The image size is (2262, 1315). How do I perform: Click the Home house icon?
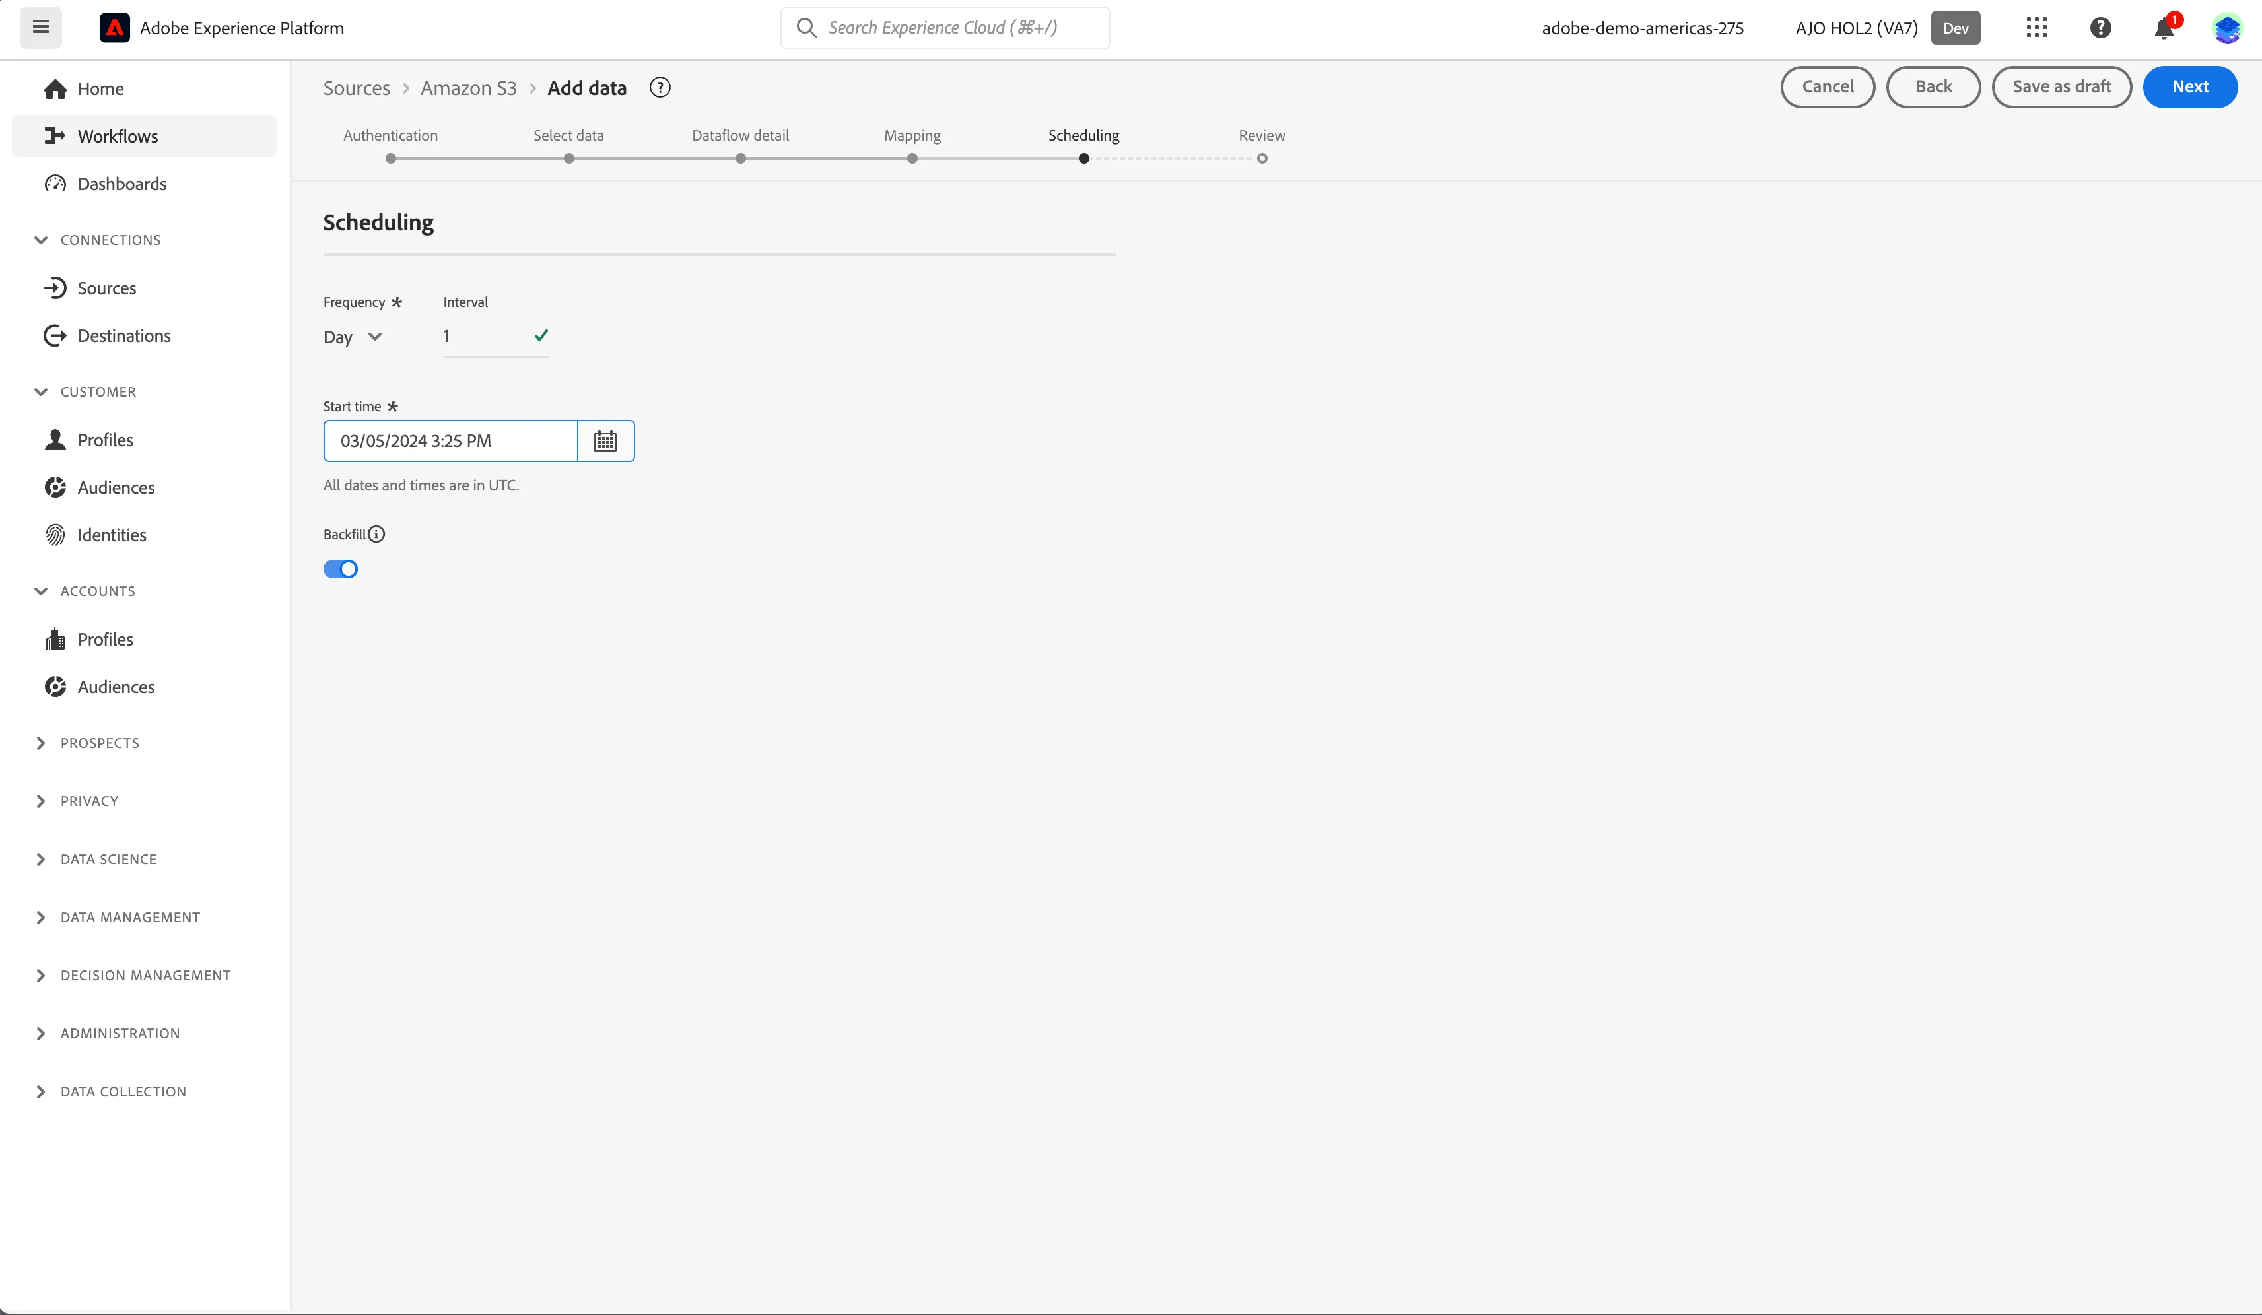coord(55,89)
